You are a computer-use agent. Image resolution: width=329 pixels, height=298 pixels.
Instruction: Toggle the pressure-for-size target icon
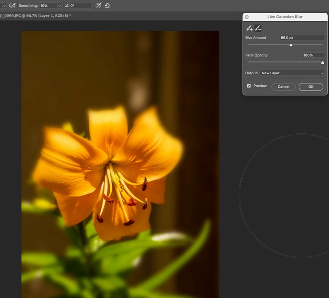click(98, 5)
